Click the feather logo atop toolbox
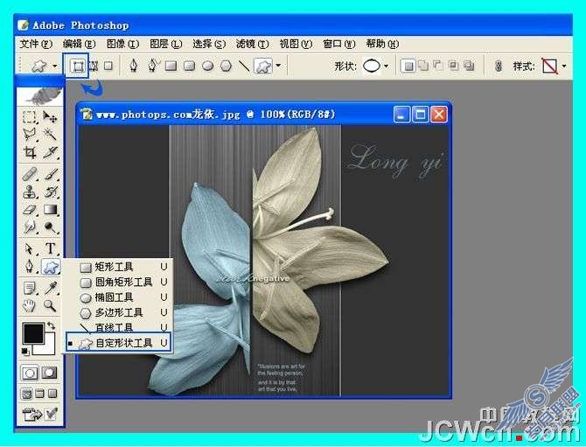Screen dimensions: 586x447 pos(40,95)
